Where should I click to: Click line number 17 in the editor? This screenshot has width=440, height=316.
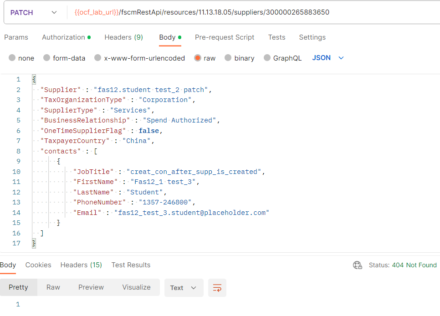(16, 243)
